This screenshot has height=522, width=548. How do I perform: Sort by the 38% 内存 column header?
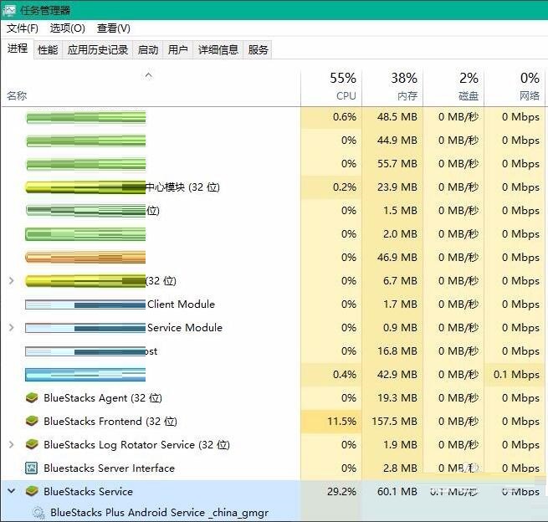coord(392,87)
